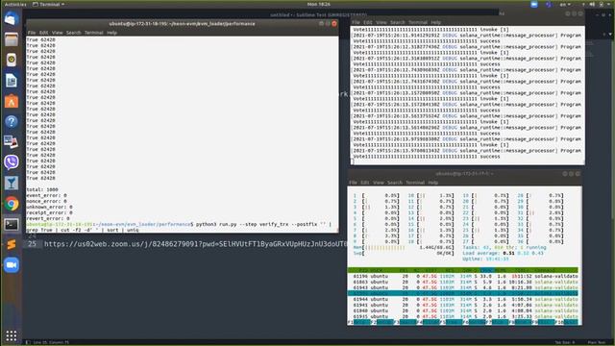Open Sublime Text from the dock
The image size is (615, 346).
tap(12, 244)
